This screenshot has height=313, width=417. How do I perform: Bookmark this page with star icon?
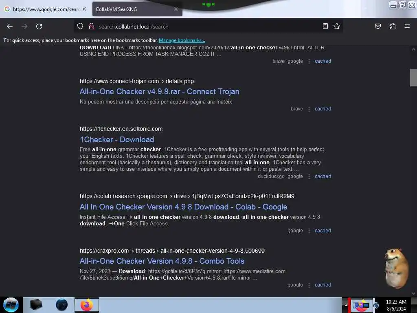coord(337,26)
